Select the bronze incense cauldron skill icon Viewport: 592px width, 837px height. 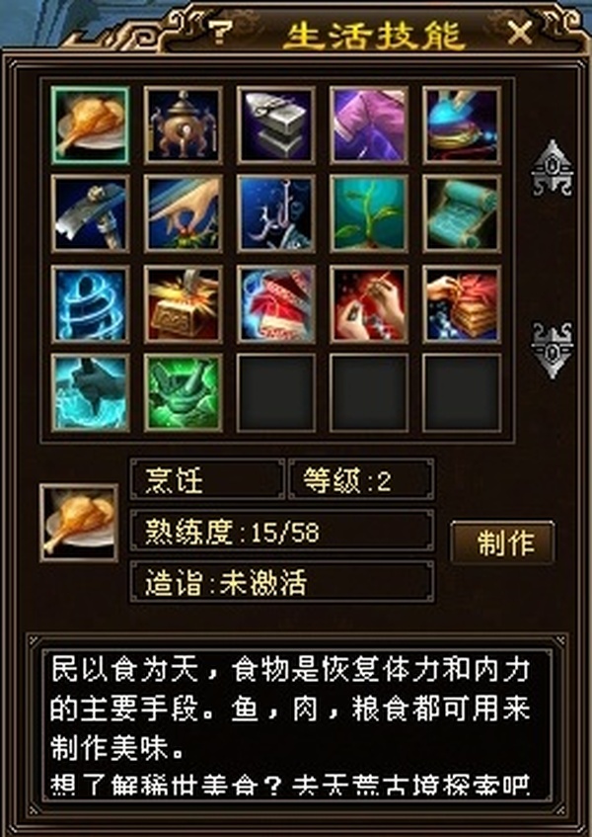(x=183, y=126)
